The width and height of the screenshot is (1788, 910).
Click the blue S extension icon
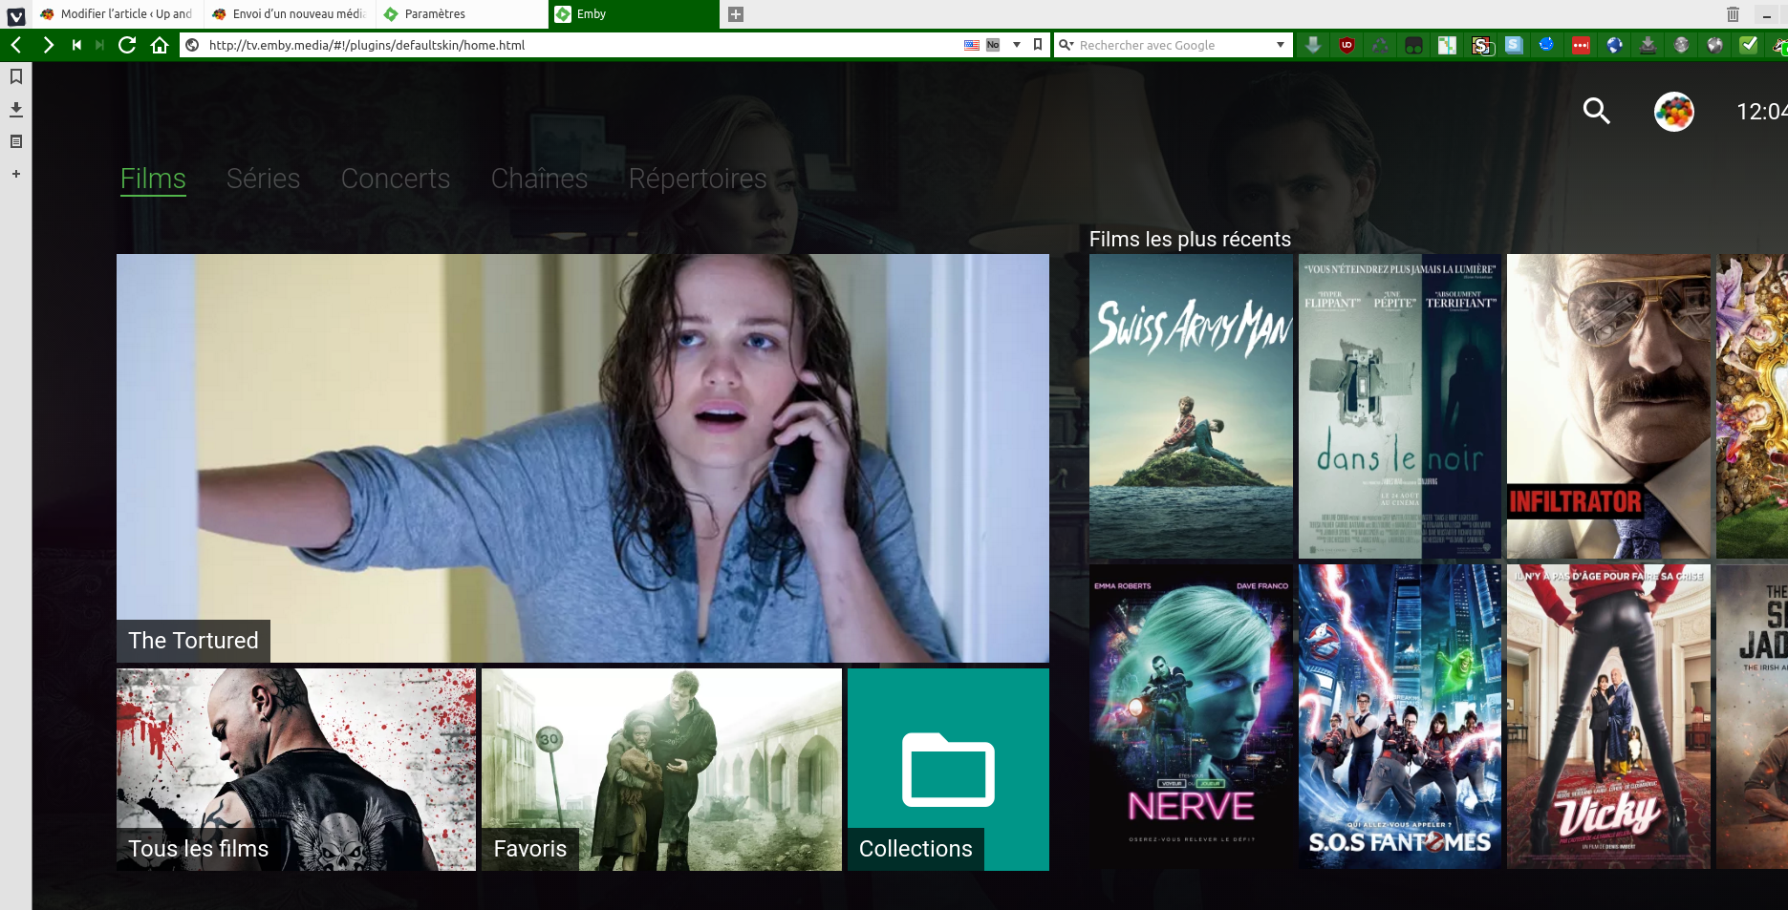(1514, 45)
